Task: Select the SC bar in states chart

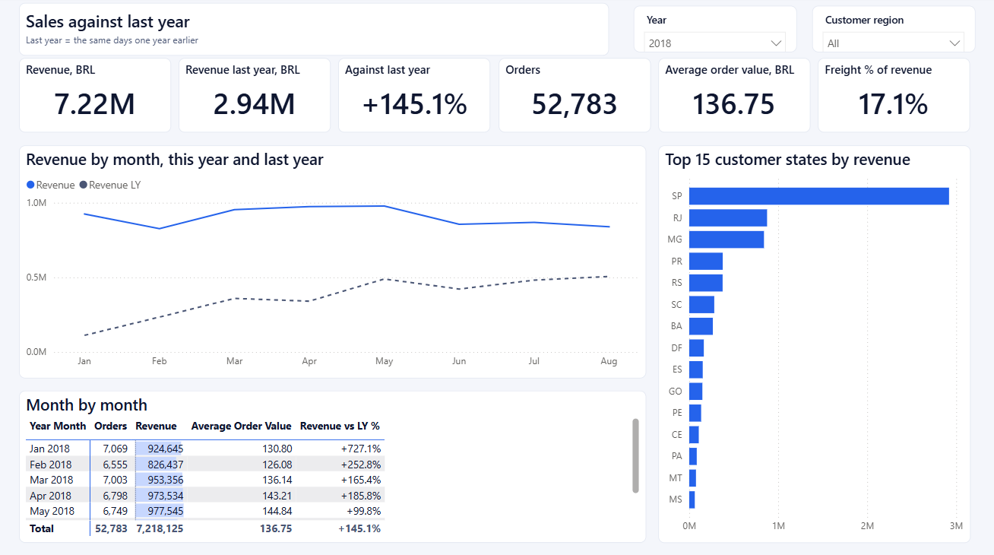Action: click(701, 305)
